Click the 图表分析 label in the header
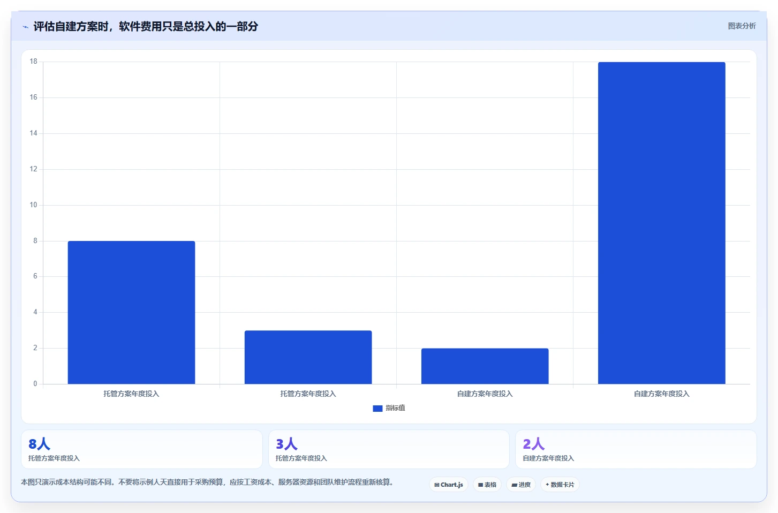The height and width of the screenshot is (513, 778). (x=742, y=26)
